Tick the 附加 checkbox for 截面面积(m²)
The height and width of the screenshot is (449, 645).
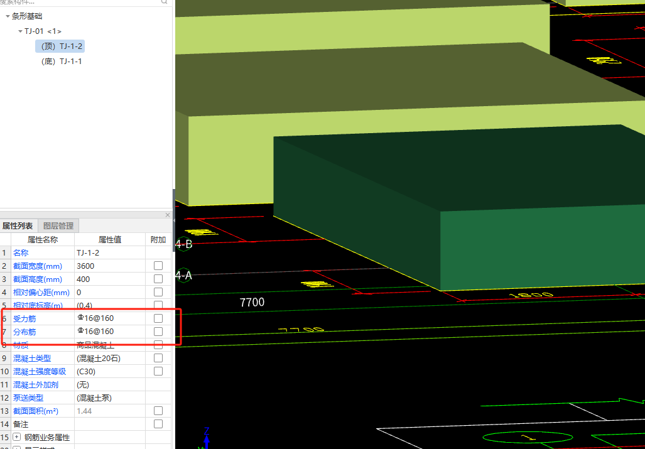(158, 411)
